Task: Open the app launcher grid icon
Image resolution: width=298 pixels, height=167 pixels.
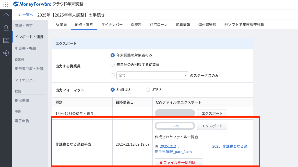Action: (6, 4)
